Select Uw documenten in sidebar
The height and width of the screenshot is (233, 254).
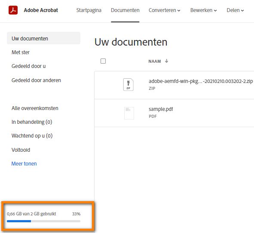(43, 38)
